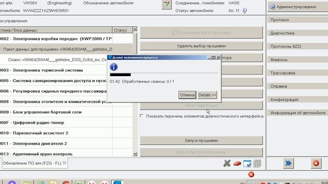Viewport: 328px width, 184px height.
Task: Click the Запуск быстрой прошивки button
Action: coord(201,152)
